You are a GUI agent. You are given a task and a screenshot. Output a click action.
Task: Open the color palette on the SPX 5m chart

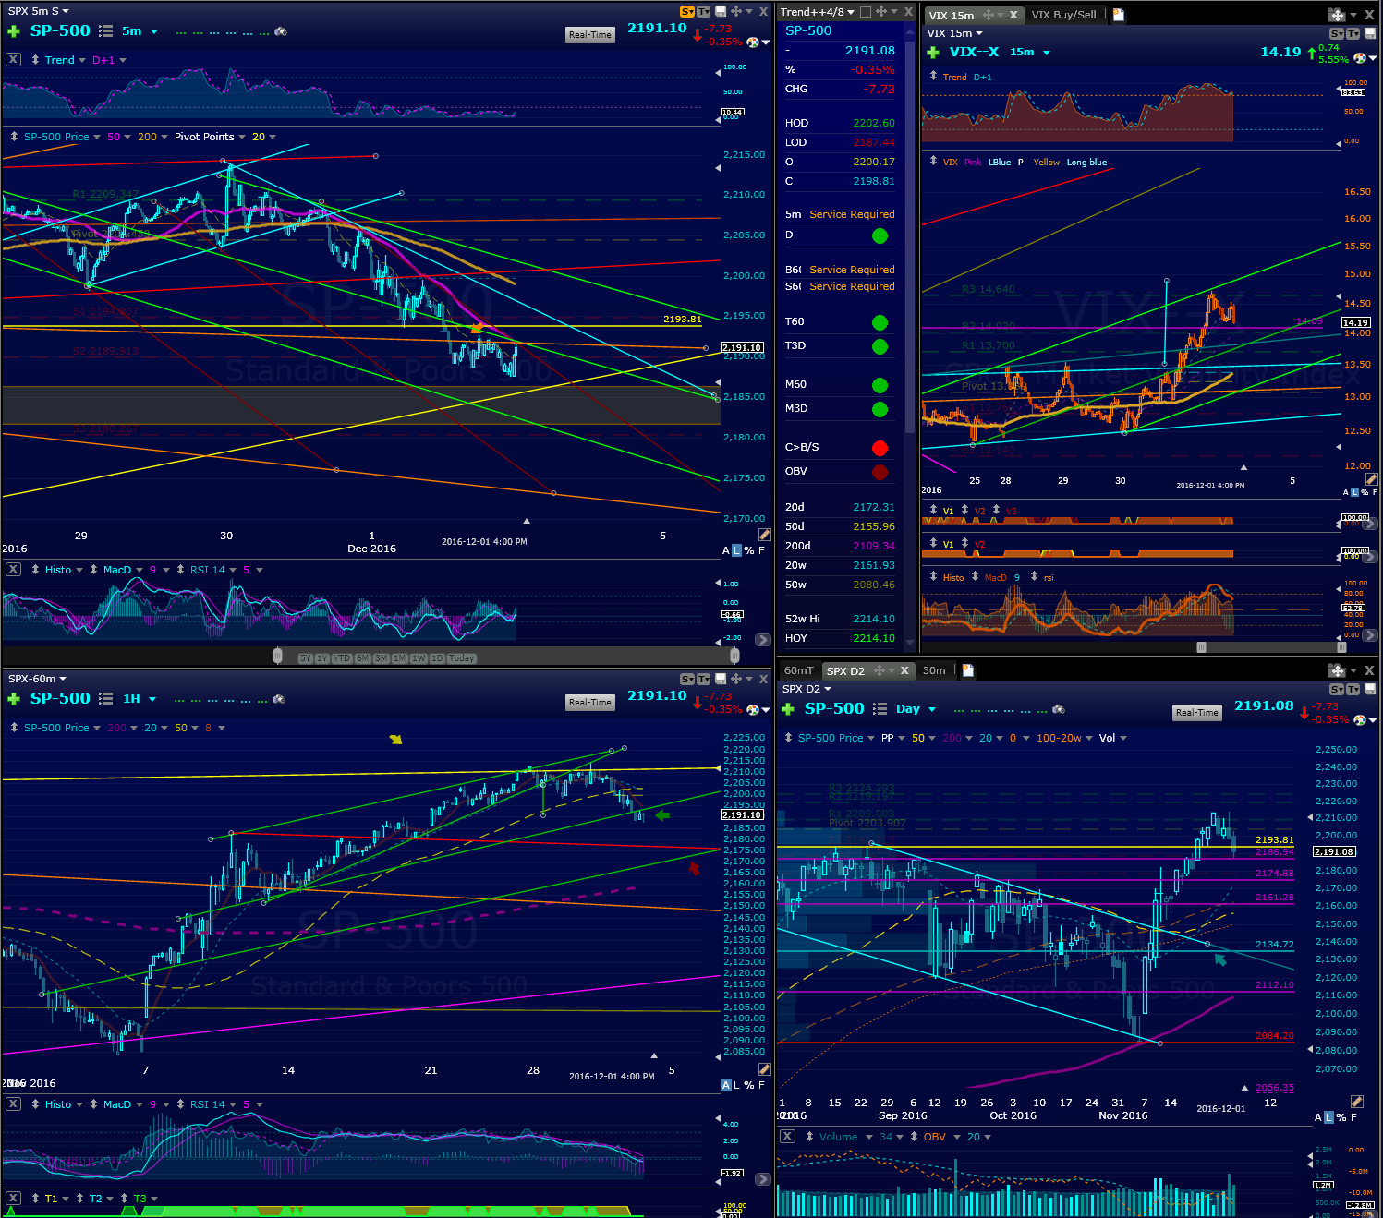point(753,42)
